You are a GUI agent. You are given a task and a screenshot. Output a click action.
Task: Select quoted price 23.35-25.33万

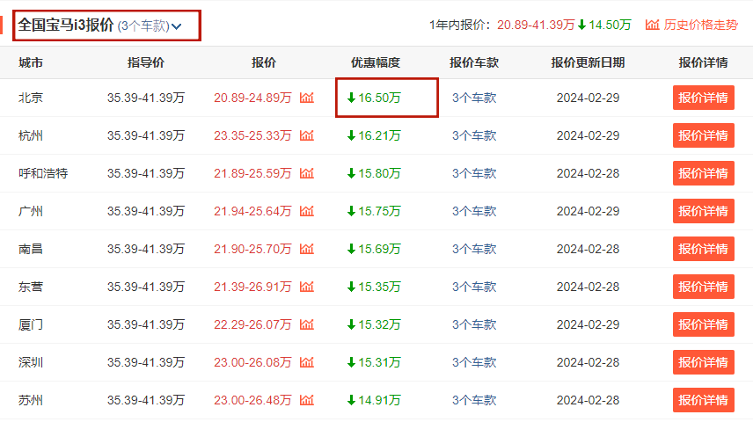(x=252, y=136)
